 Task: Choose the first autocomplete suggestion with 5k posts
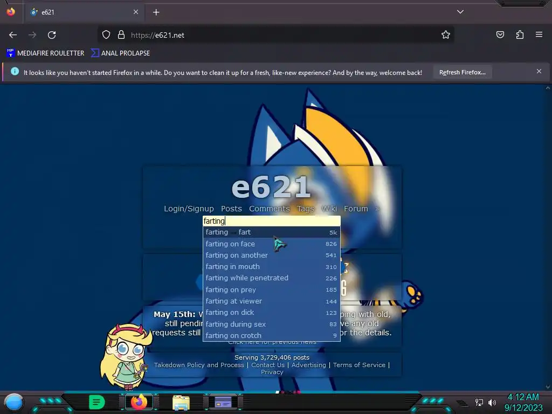(x=272, y=232)
